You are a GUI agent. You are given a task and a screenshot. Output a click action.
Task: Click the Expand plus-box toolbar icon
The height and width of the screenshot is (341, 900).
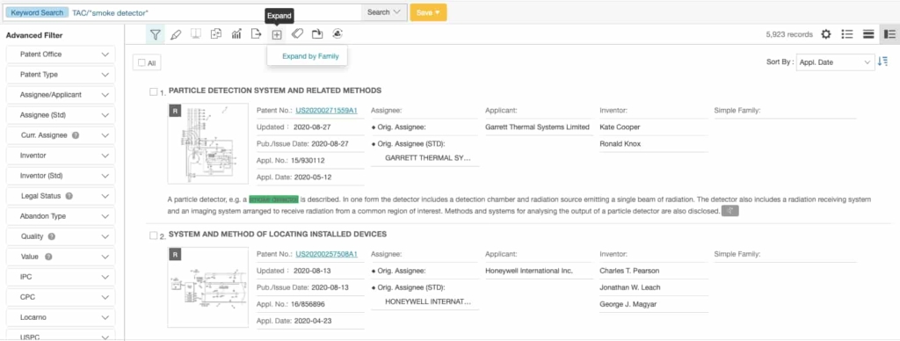pyautogui.click(x=277, y=34)
